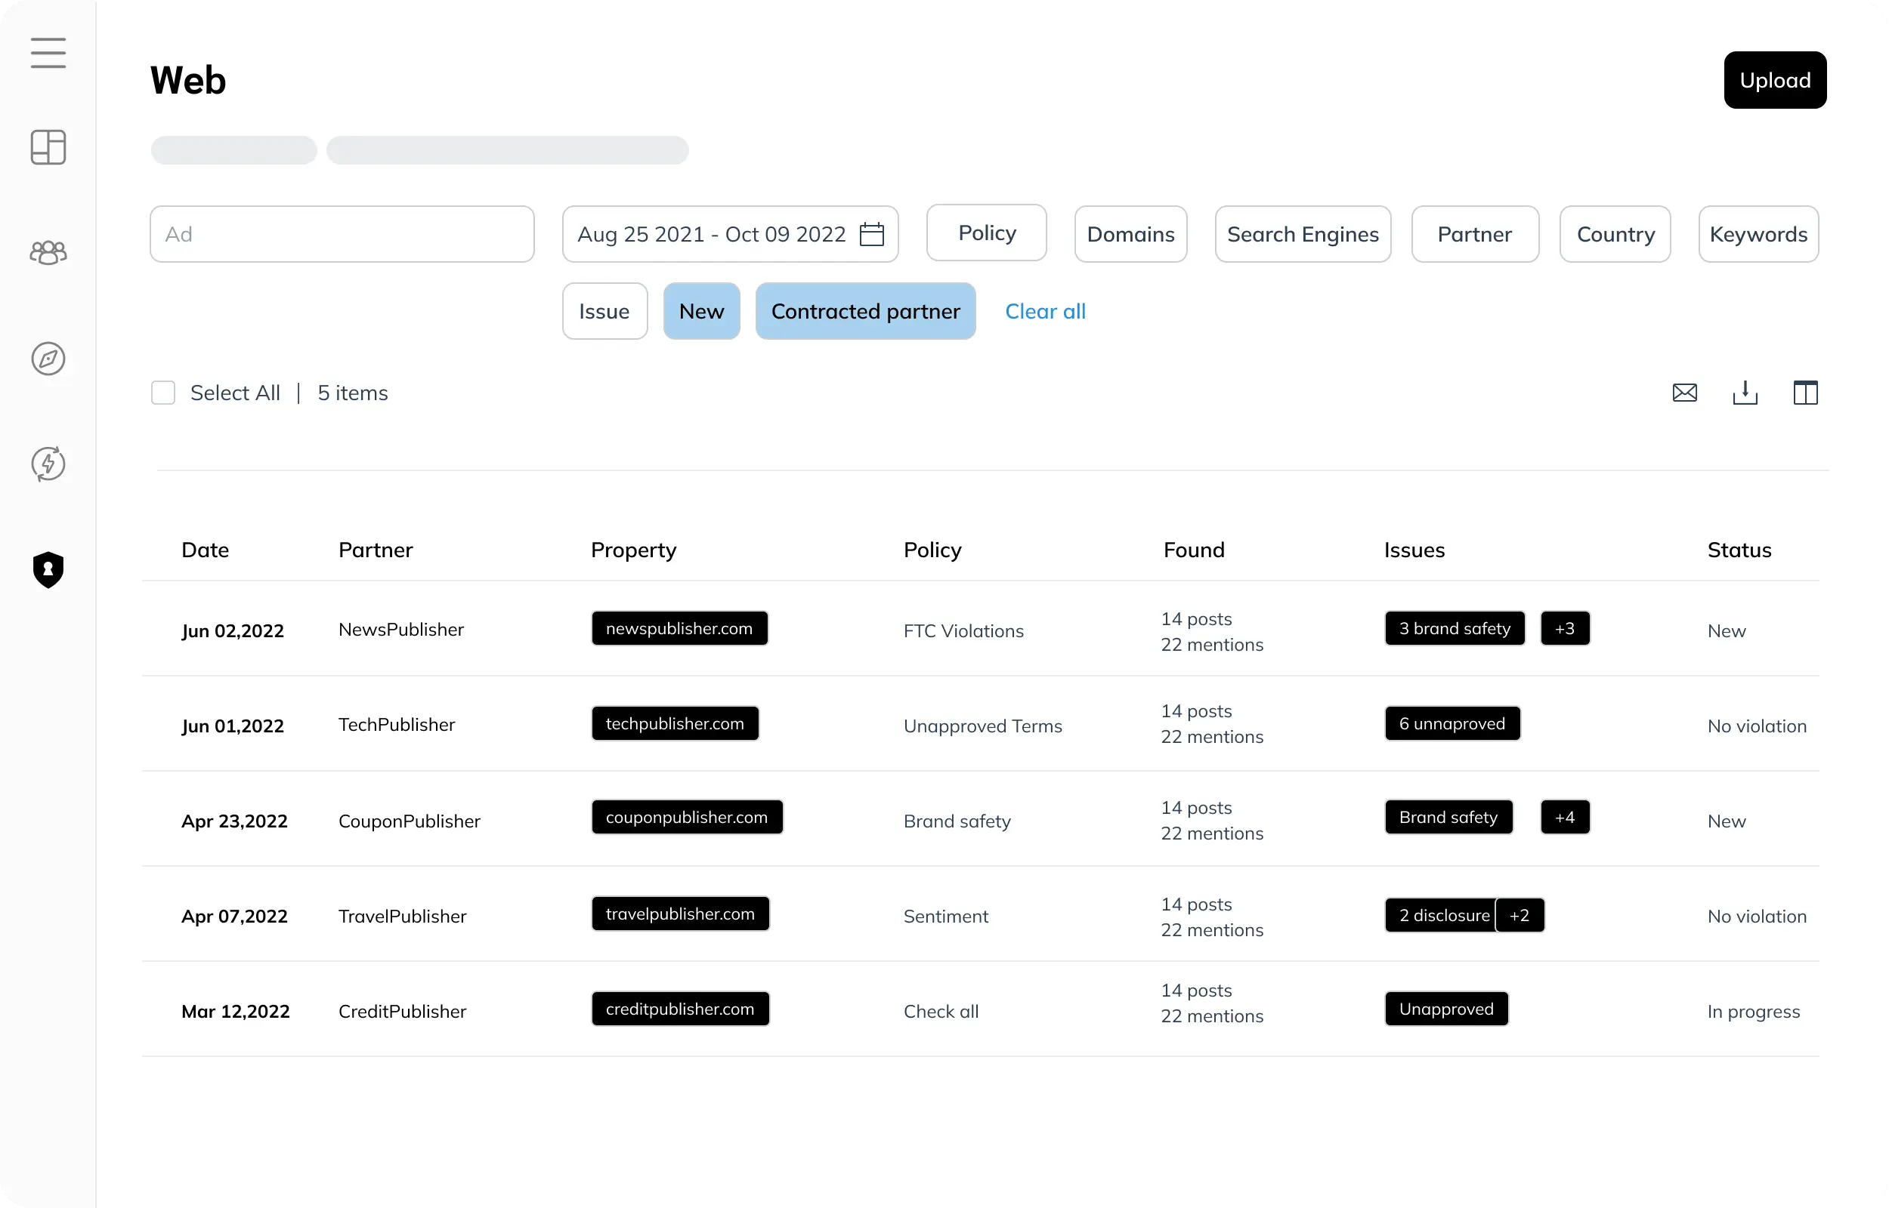
Task: Click the Clear all link
Action: click(1044, 311)
